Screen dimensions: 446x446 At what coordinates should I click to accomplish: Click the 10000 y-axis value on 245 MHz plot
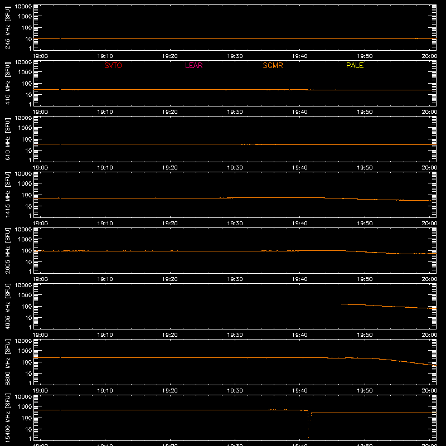pos(23,7)
